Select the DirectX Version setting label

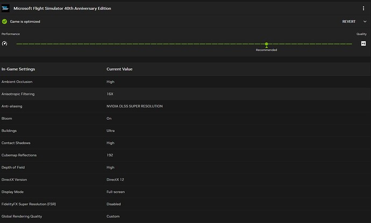(14, 179)
